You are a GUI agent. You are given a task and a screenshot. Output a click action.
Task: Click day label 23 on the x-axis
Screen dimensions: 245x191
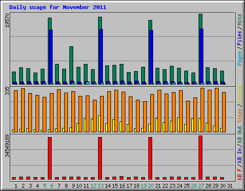click(x=172, y=186)
